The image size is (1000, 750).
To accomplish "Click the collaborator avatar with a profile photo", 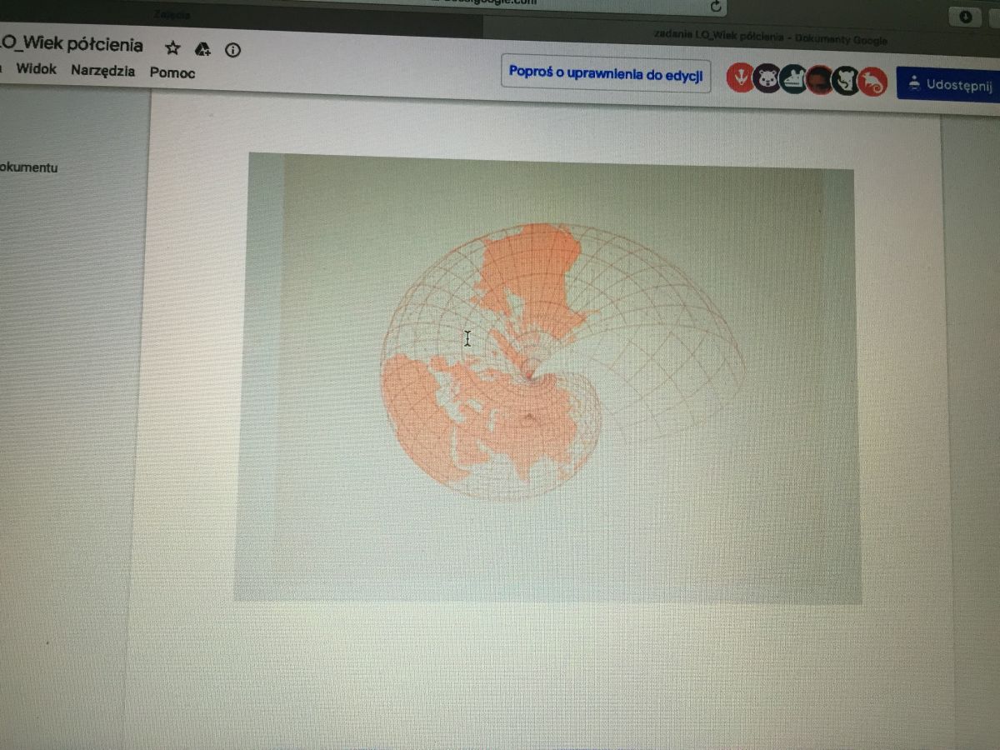I will pyautogui.click(x=820, y=80).
